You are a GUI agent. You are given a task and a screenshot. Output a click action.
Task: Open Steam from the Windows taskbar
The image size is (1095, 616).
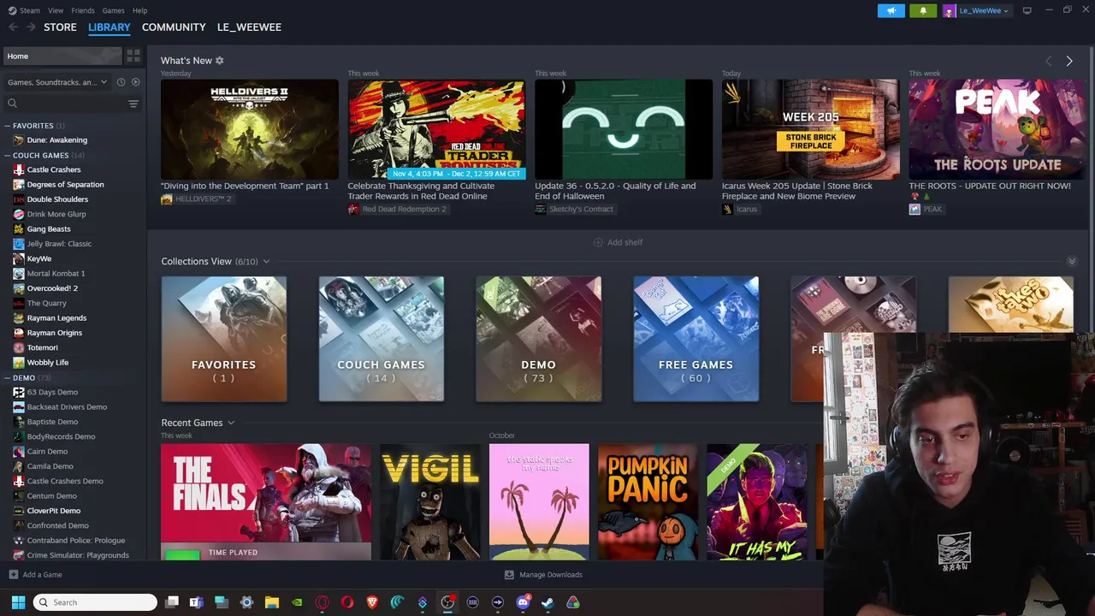pos(547,602)
